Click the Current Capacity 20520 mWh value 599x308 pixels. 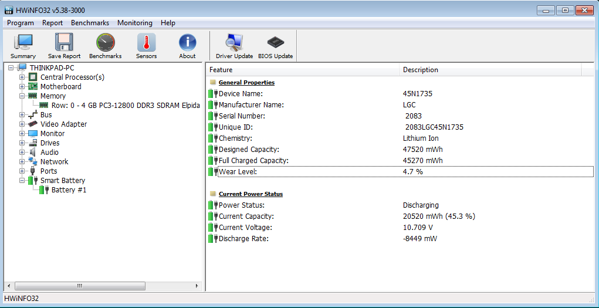click(x=439, y=216)
